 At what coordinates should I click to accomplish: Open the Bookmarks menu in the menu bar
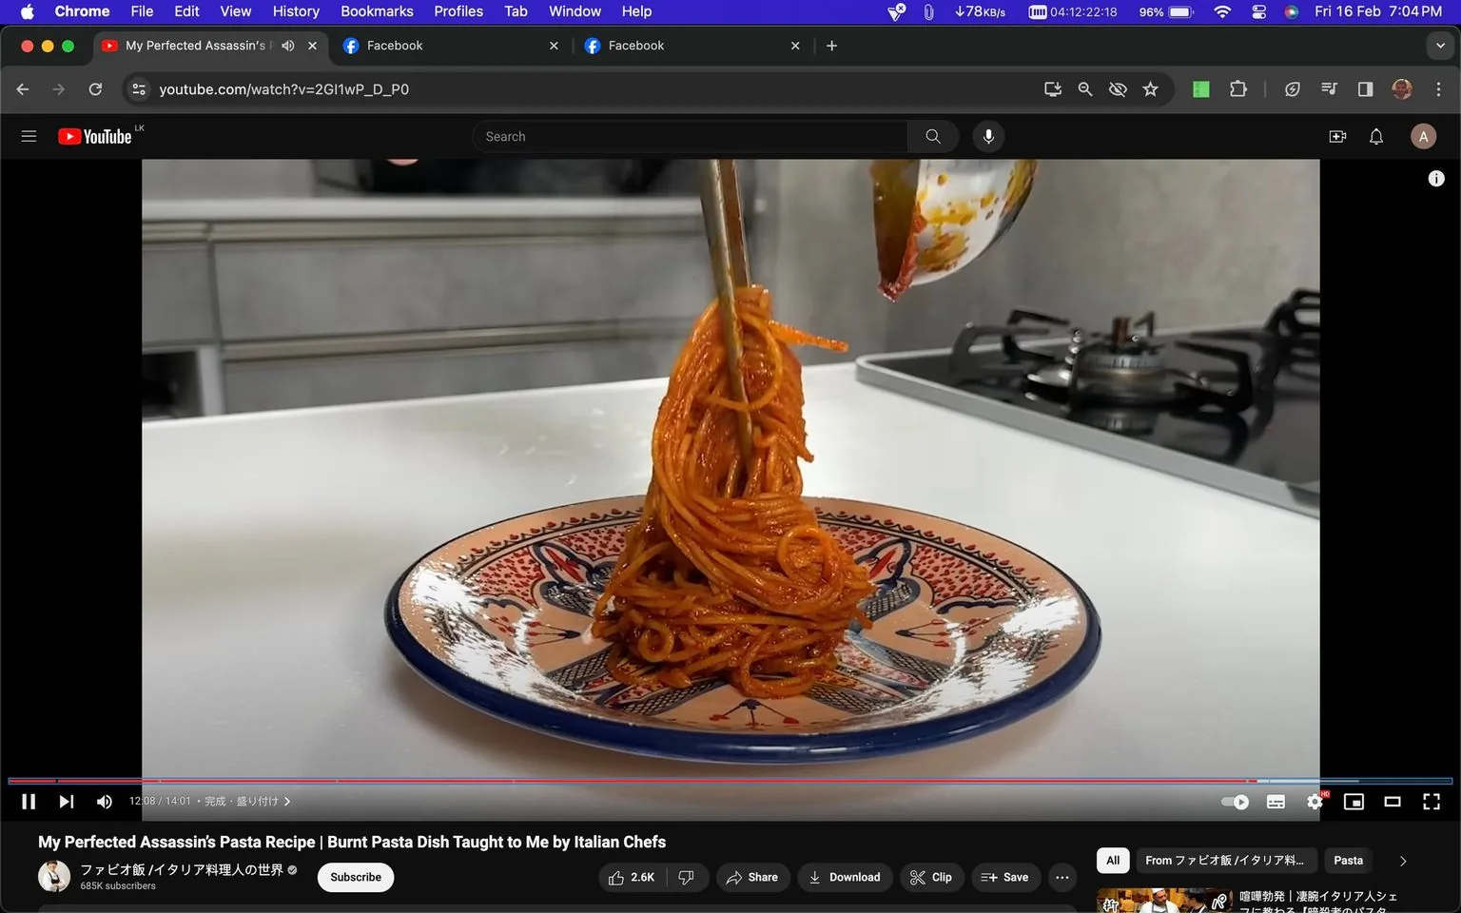coord(376,10)
